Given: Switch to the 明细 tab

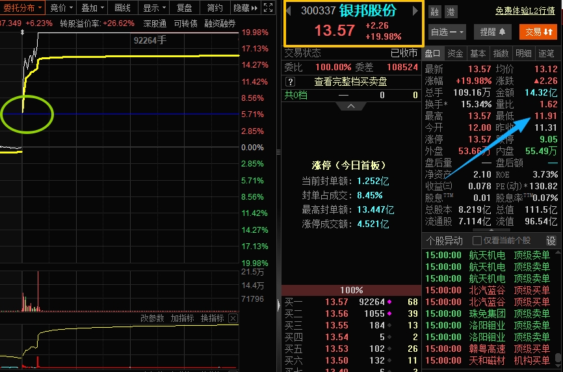Looking at the screenshot, I should coord(523,53).
